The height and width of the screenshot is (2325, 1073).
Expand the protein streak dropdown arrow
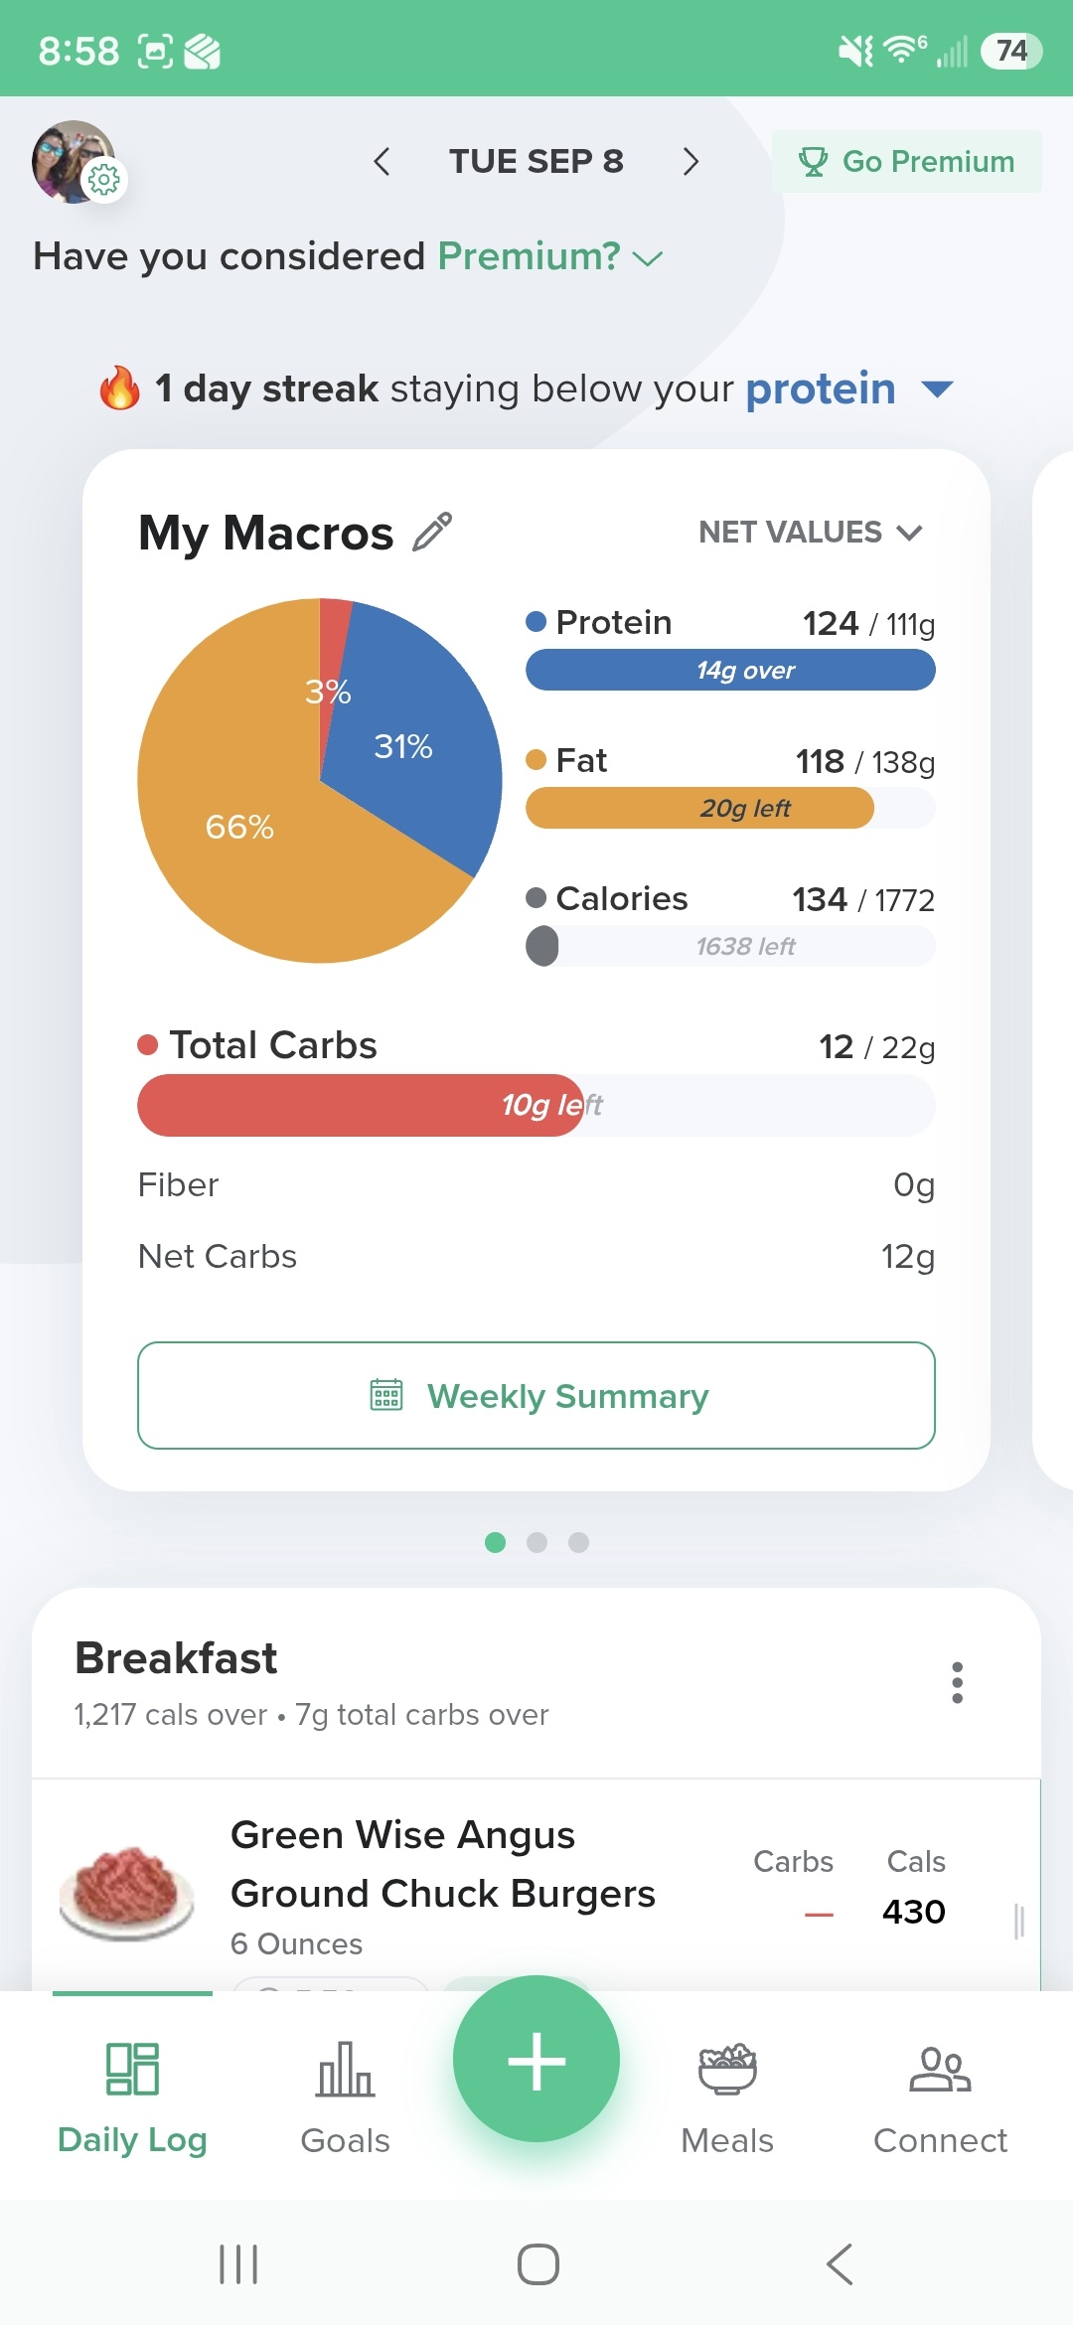pyautogui.click(x=937, y=388)
